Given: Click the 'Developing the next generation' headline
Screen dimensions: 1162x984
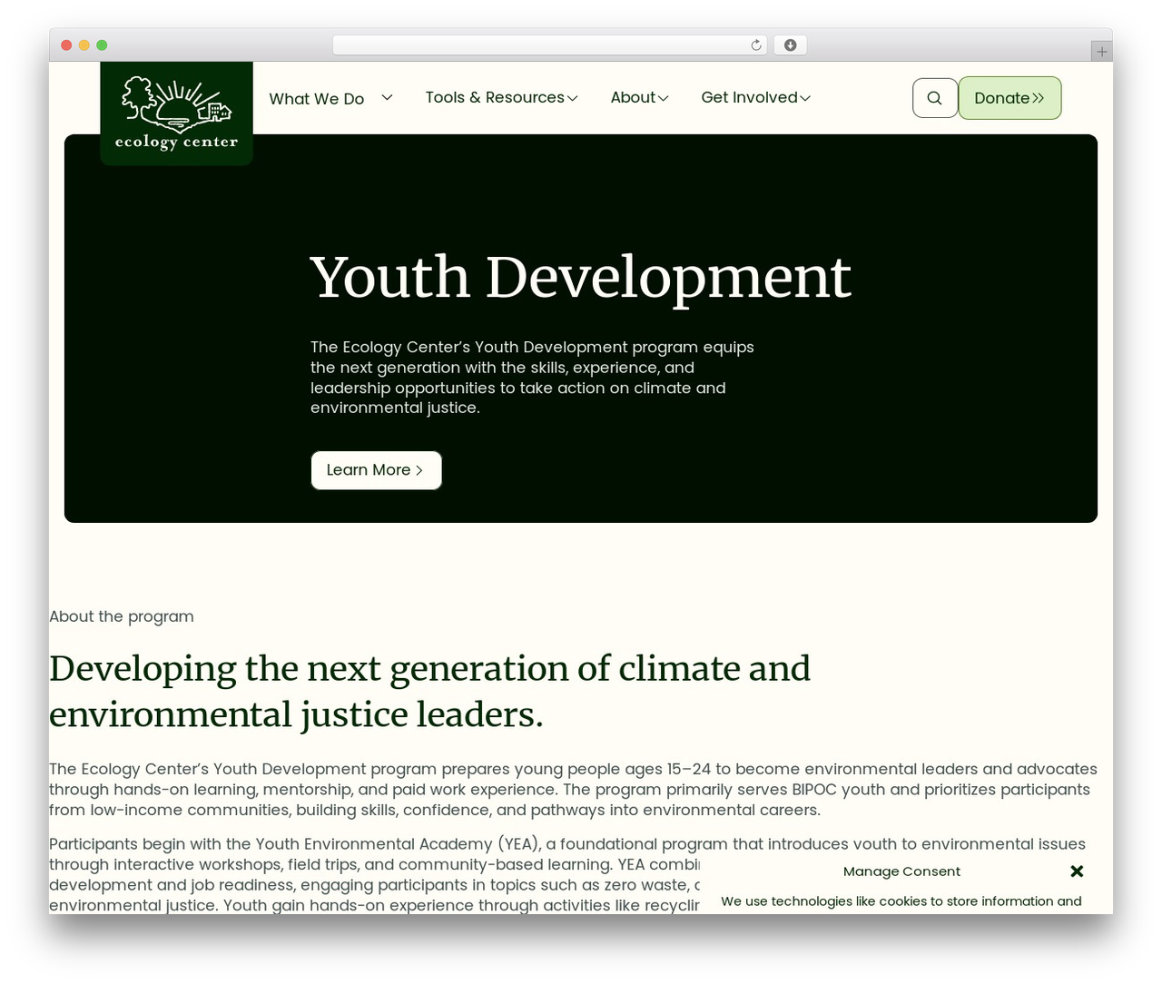Looking at the screenshot, I should (429, 692).
